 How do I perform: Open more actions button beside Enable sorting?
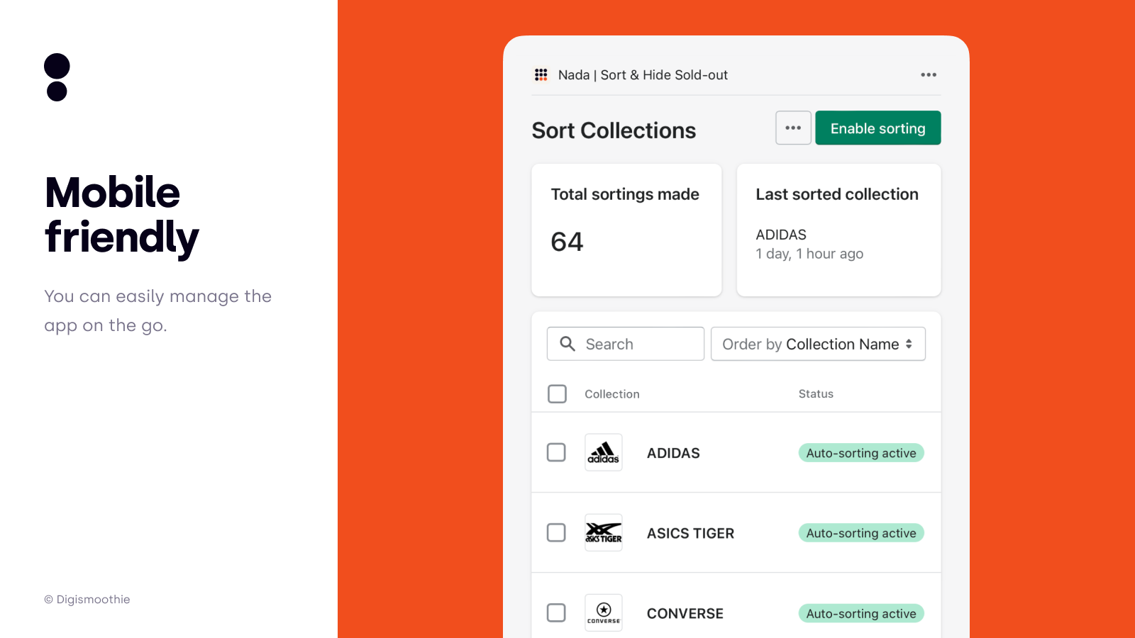[x=793, y=128]
